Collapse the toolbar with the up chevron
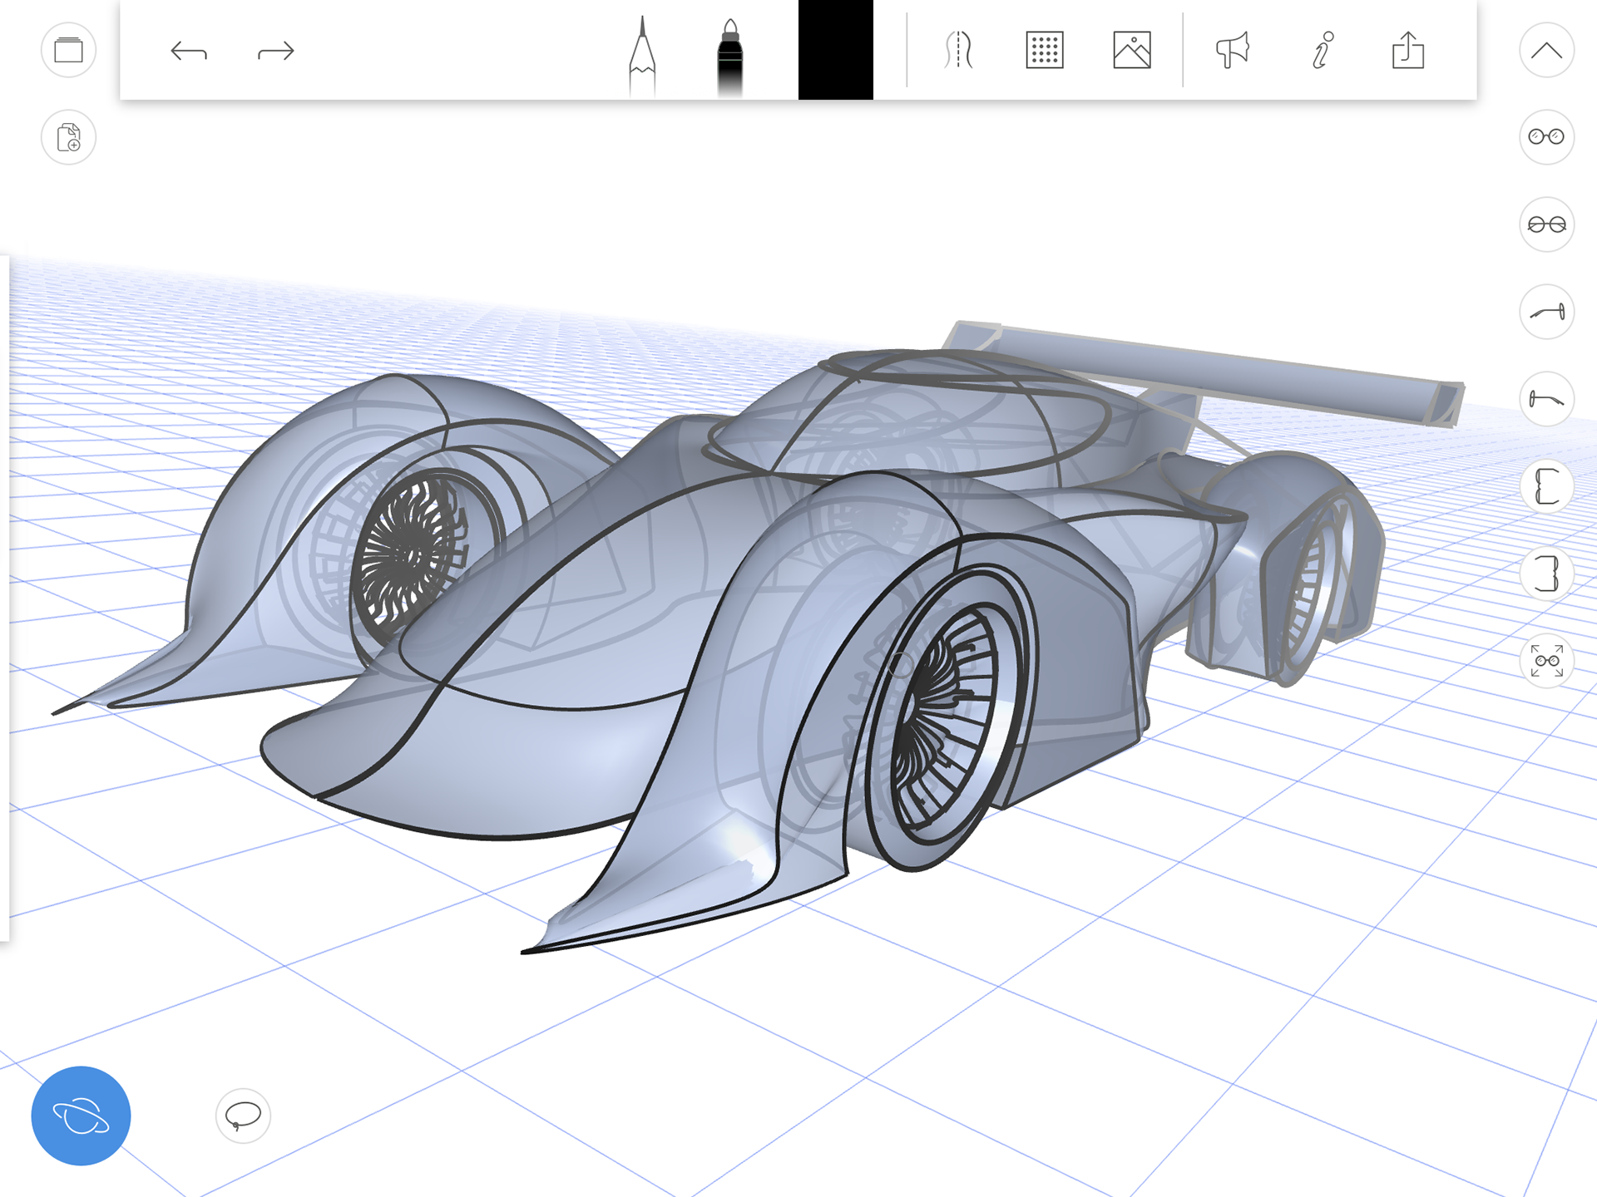The width and height of the screenshot is (1597, 1197). pos(1547,50)
